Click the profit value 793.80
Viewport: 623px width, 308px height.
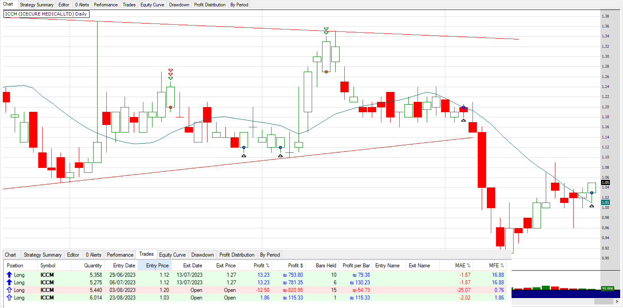coord(293,275)
